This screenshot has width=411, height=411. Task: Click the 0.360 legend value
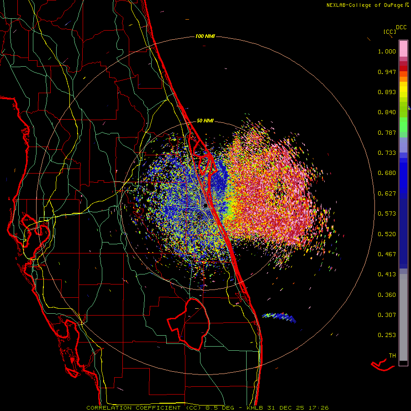pos(387,295)
